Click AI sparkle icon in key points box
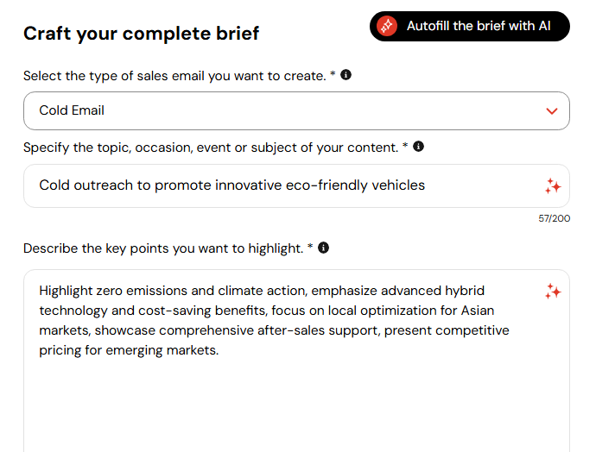 (553, 292)
